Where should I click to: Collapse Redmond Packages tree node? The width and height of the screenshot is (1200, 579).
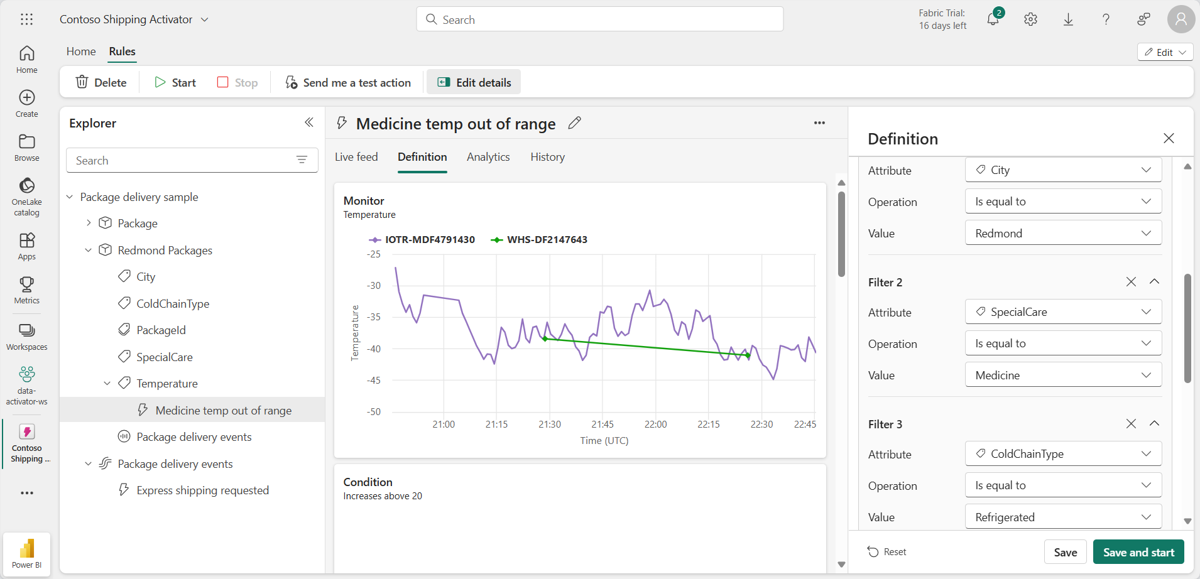point(89,250)
